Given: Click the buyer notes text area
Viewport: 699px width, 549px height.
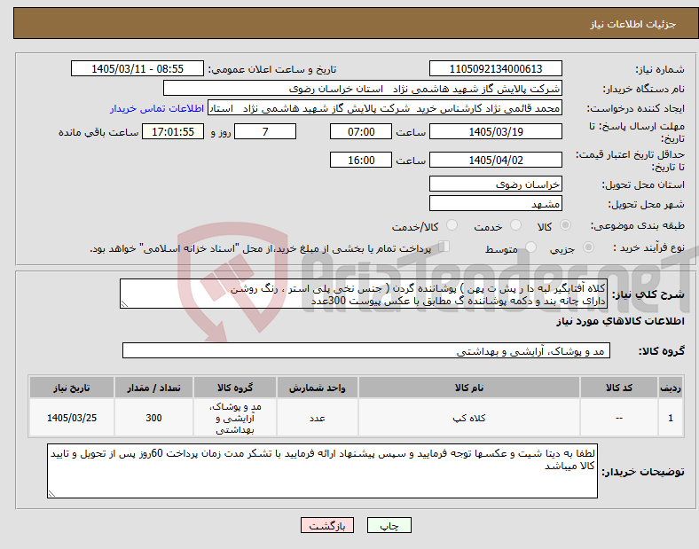Looking at the screenshot, I should pos(322,471).
